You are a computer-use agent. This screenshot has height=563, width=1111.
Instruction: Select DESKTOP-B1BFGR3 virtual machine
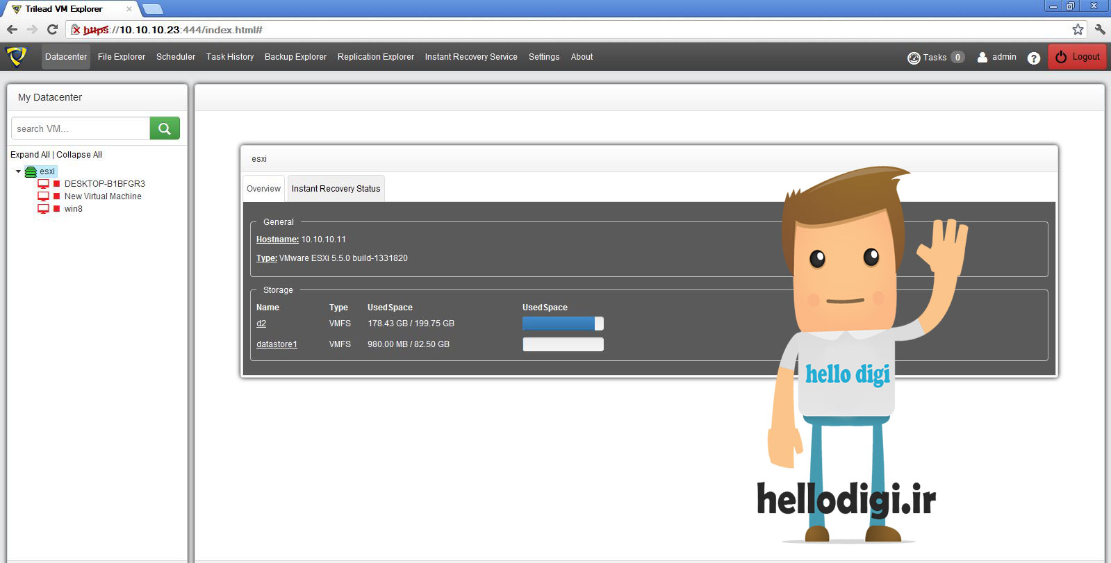tap(105, 184)
